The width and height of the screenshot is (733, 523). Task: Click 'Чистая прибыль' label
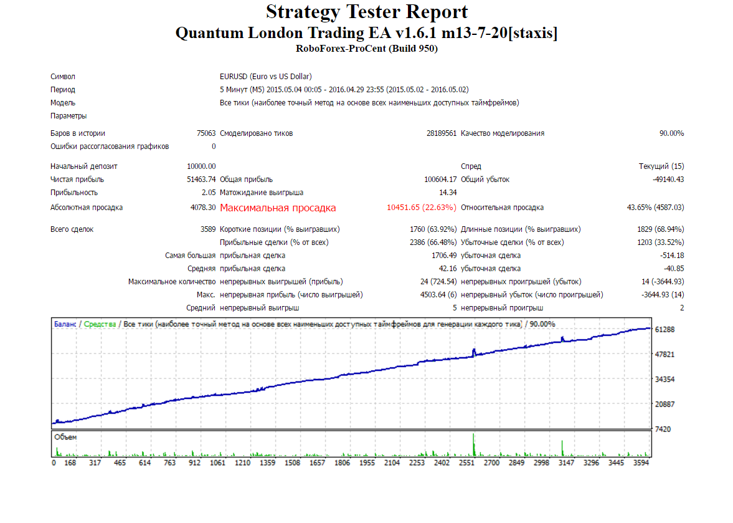pos(77,180)
